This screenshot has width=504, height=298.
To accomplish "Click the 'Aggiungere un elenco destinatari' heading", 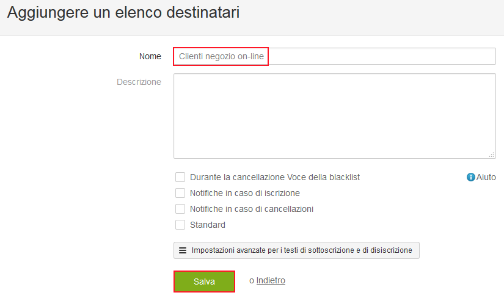I will point(123,13).
